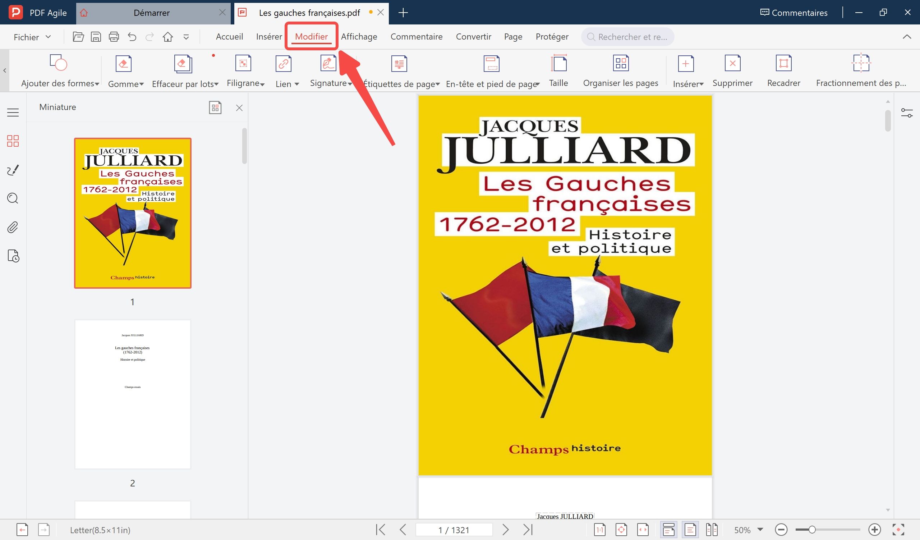Go to the previous page
Viewport: 920px width, 540px height.
(x=403, y=530)
